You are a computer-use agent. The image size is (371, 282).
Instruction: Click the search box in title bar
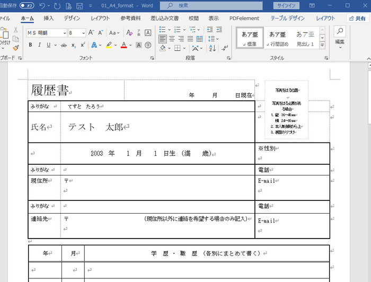coord(211,6)
